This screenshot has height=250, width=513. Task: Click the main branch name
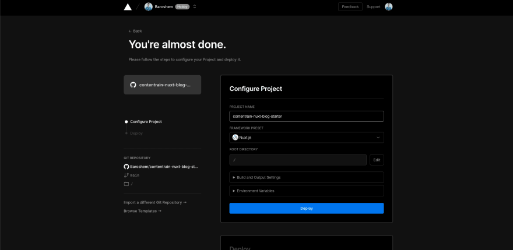pos(135,175)
